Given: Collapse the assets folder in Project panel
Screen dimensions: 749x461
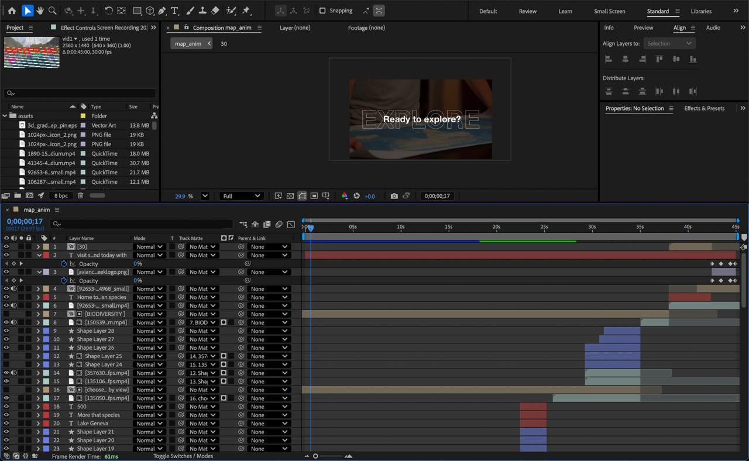Looking at the screenshot, I should pos(5,116).
